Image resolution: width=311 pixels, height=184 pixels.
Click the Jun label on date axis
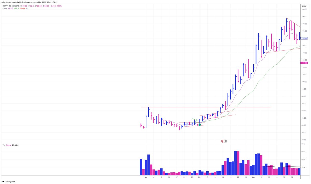point(253,177)
